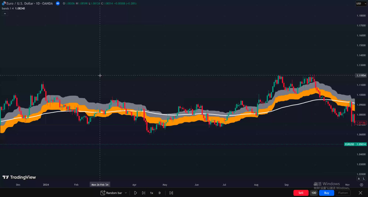Click the TradingView logo
The height and width of the screenshot is (197, 368).
(x=19, y=177)
